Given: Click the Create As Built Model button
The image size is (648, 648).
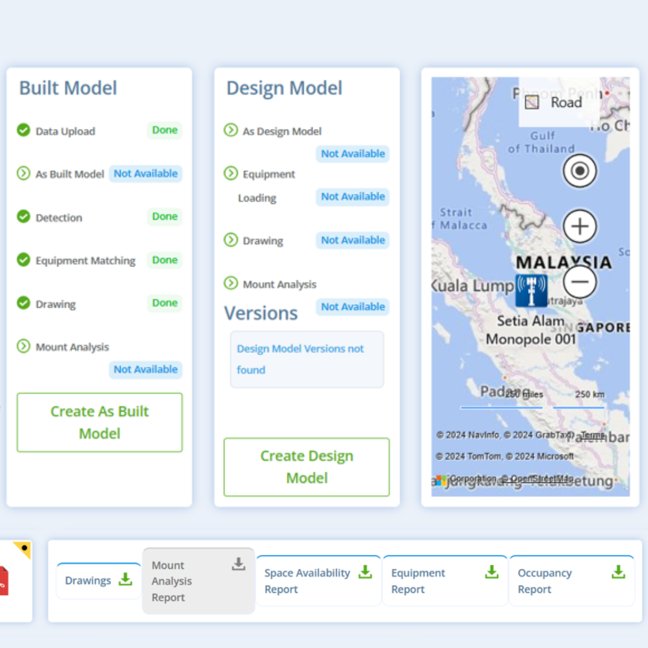Looking at the screenshot, I should 100,422.
